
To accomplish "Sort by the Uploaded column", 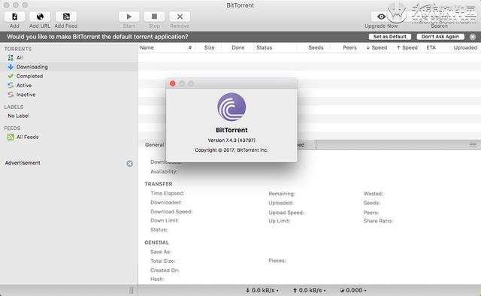I will pyautogui.click(x=465, y=47).
